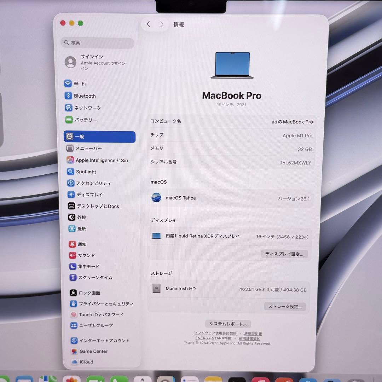382x382 pixels.
Task: Open Touch ID とパスワード fingerprint icon
Action: pyautogui.click(x=74, y=314)
